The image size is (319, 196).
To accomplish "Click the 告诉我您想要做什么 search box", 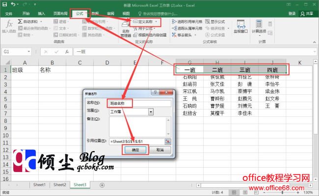I will coord(158,14).
